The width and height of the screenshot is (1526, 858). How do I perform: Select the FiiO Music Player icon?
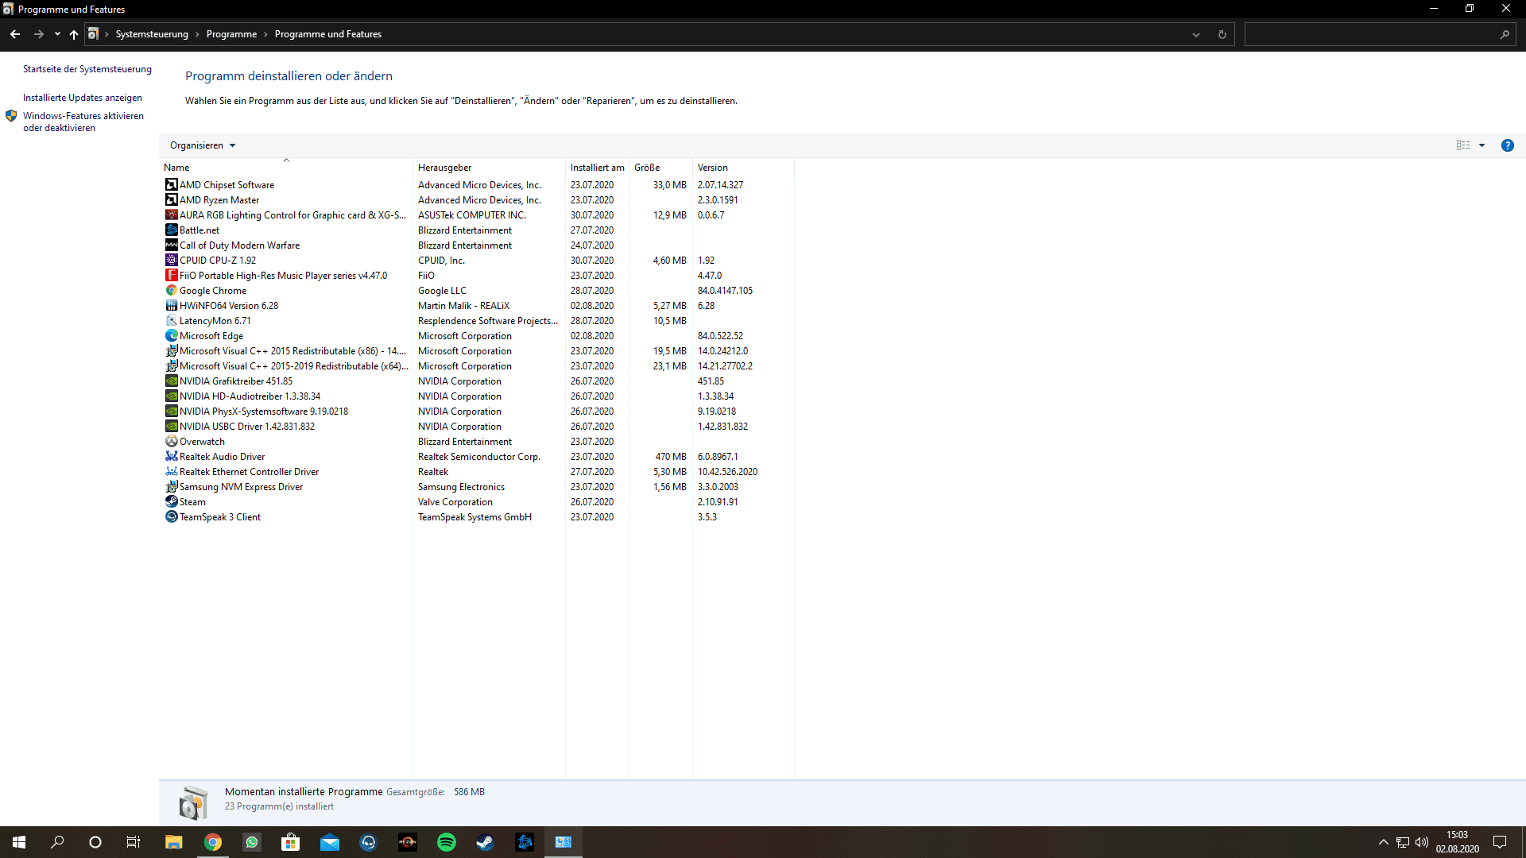tap(171, 276)
